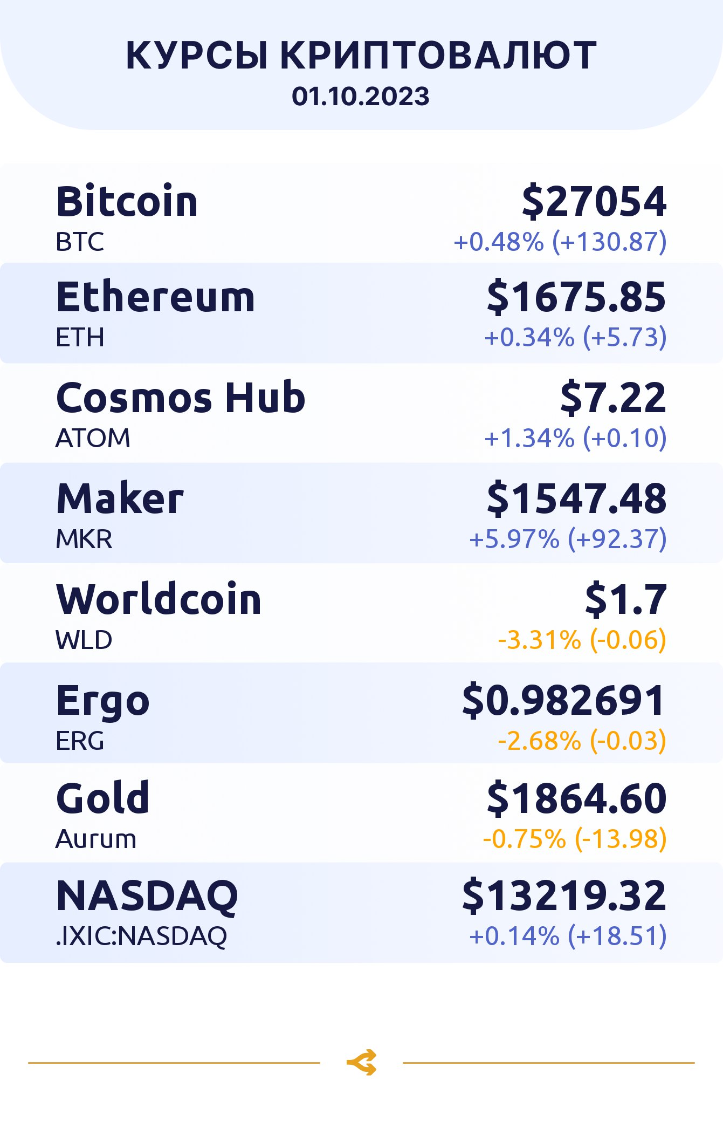The width and height of the screenshot is (723, 1135).
Task: Click Ergo price $0.982691
Action: click(564, 701)
